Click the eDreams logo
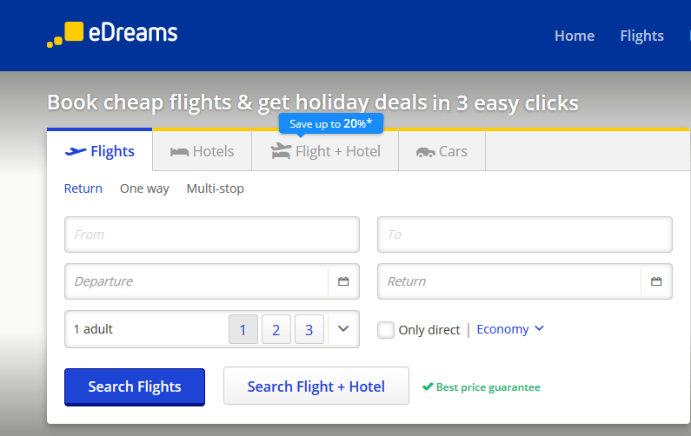Viewport: 691px width, 436px height. 112,34
